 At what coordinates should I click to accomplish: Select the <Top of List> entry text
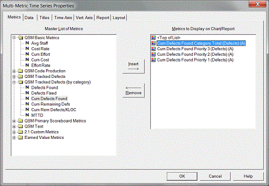[169, 37]
